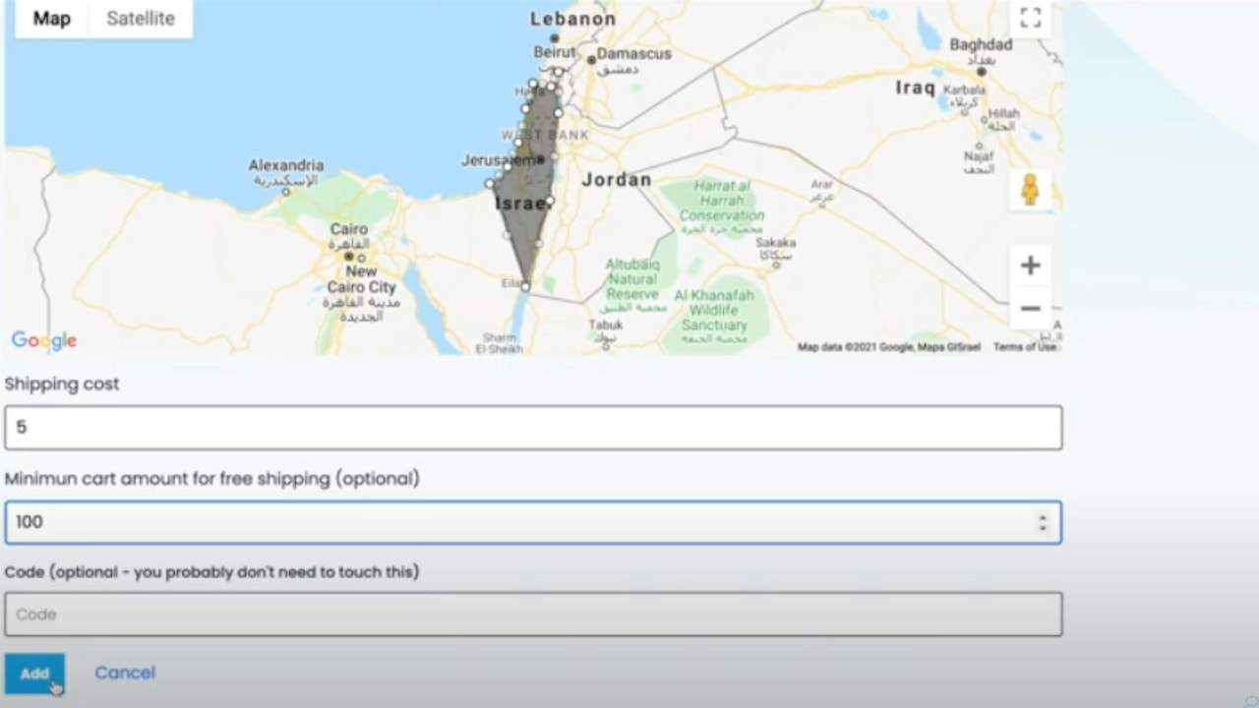The height and width of the screenshot is (708, 1259).
Task: Select the Street View pegman
Action: pos(1030,189)
